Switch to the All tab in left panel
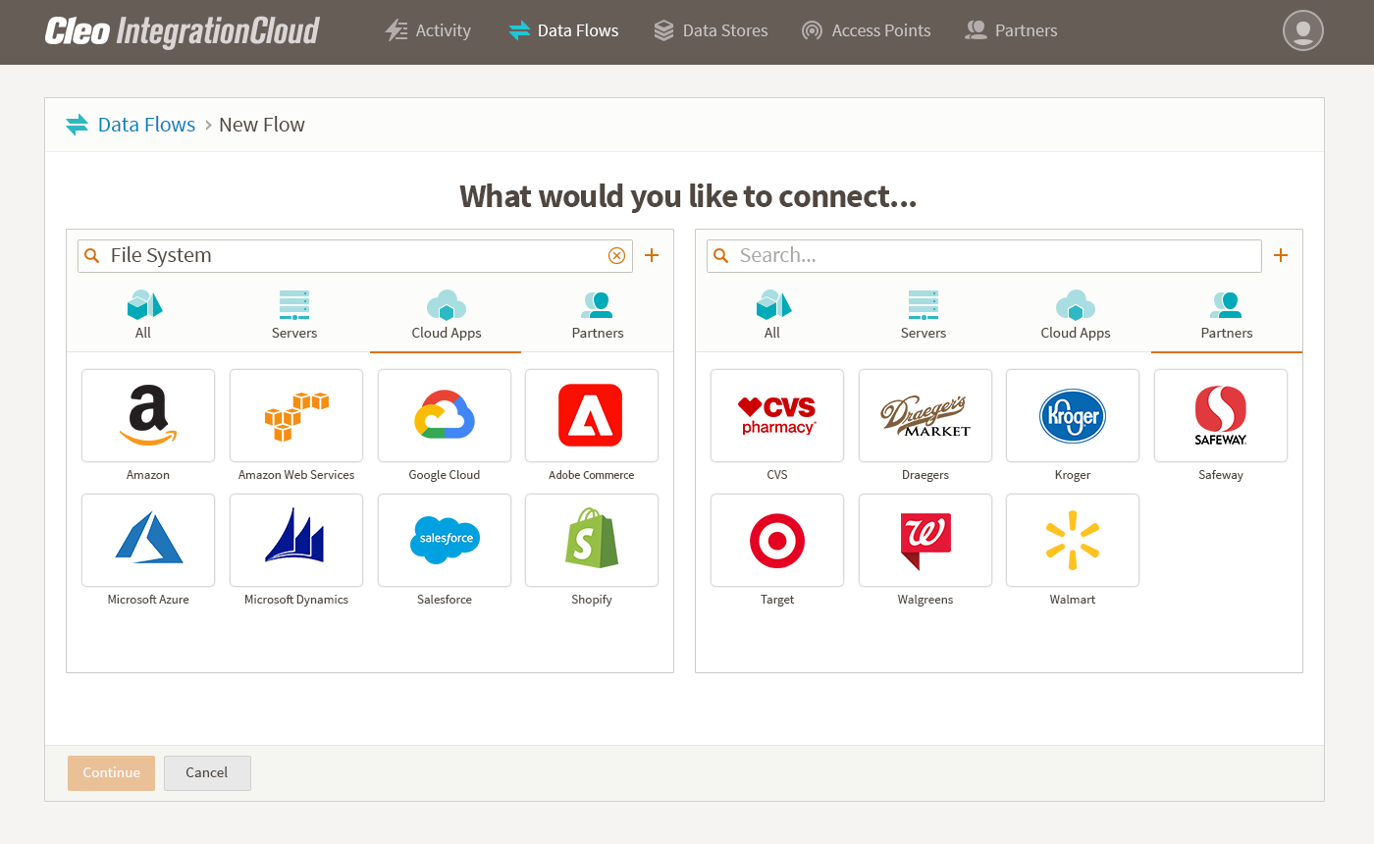 143,316
